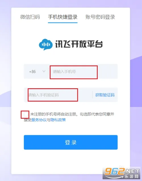Focus the 请输入手机验证码 input field
Screen dimensions: 142x181
tap(58, 95)
